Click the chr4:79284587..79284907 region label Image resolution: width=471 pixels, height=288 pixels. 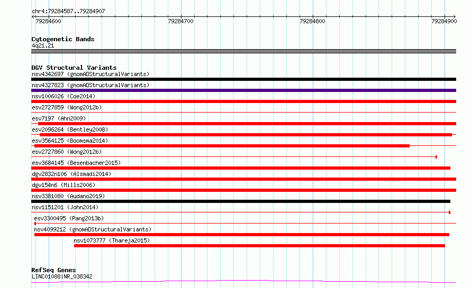point(68,11)
